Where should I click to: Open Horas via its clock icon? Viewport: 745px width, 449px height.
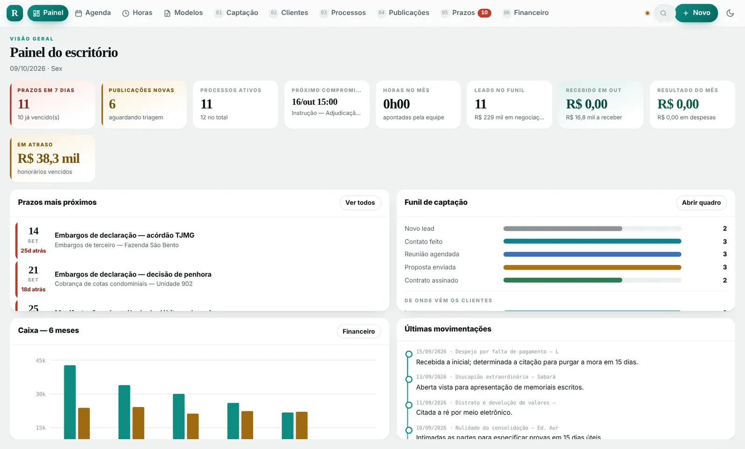click(126, 13)
